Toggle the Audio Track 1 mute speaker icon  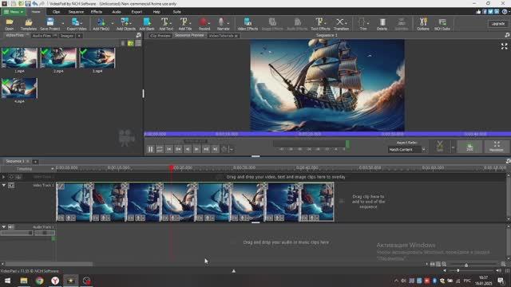point(11,226)
